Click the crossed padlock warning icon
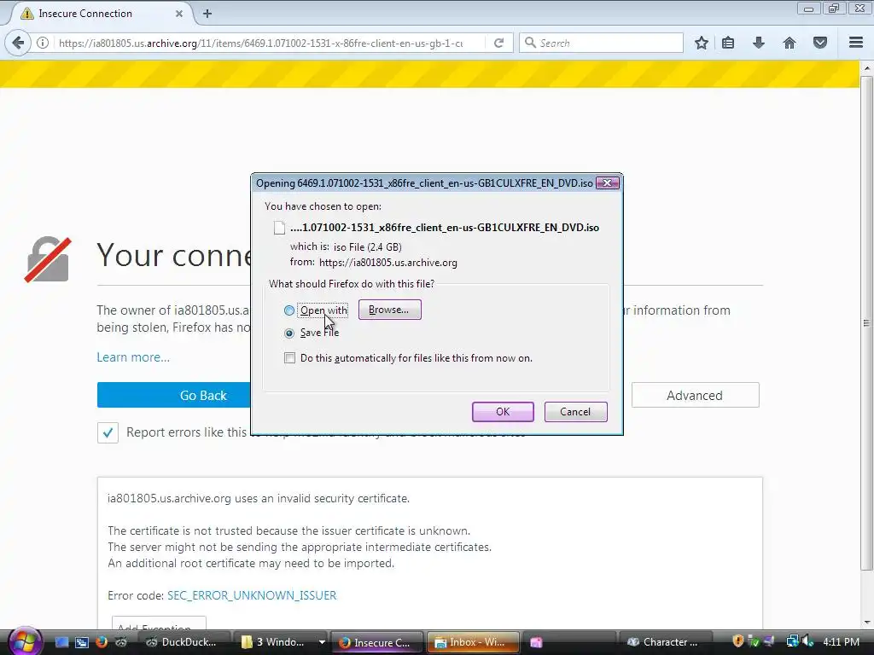This screenshot has height=655, width=874. (48, 259)
